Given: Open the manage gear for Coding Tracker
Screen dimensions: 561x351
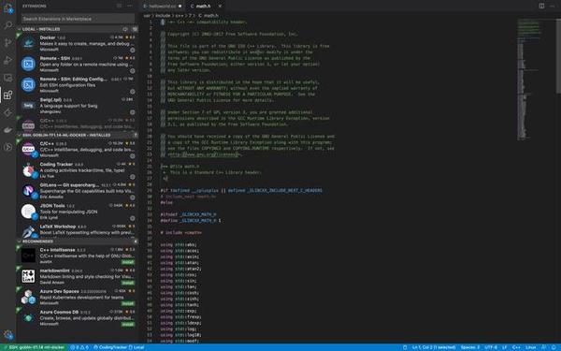Looking at the screenshot, I should tap(132, 177).
